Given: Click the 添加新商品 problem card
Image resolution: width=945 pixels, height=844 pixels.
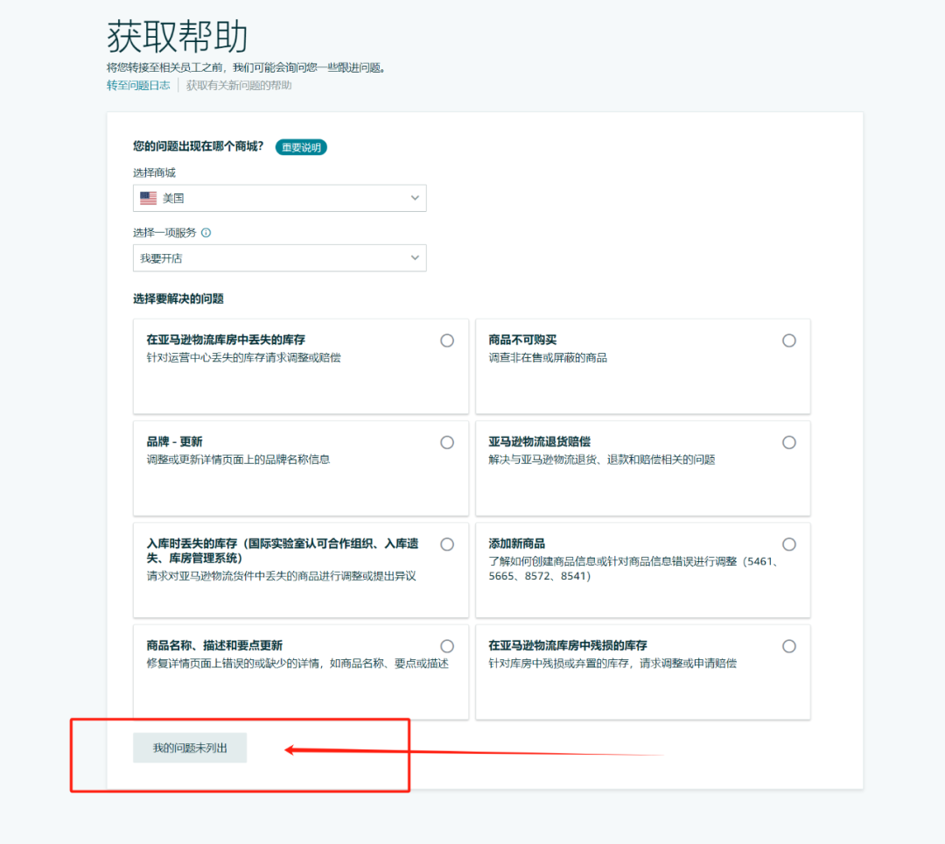Looking at the screenshot, I should click(x=643, y=569).
